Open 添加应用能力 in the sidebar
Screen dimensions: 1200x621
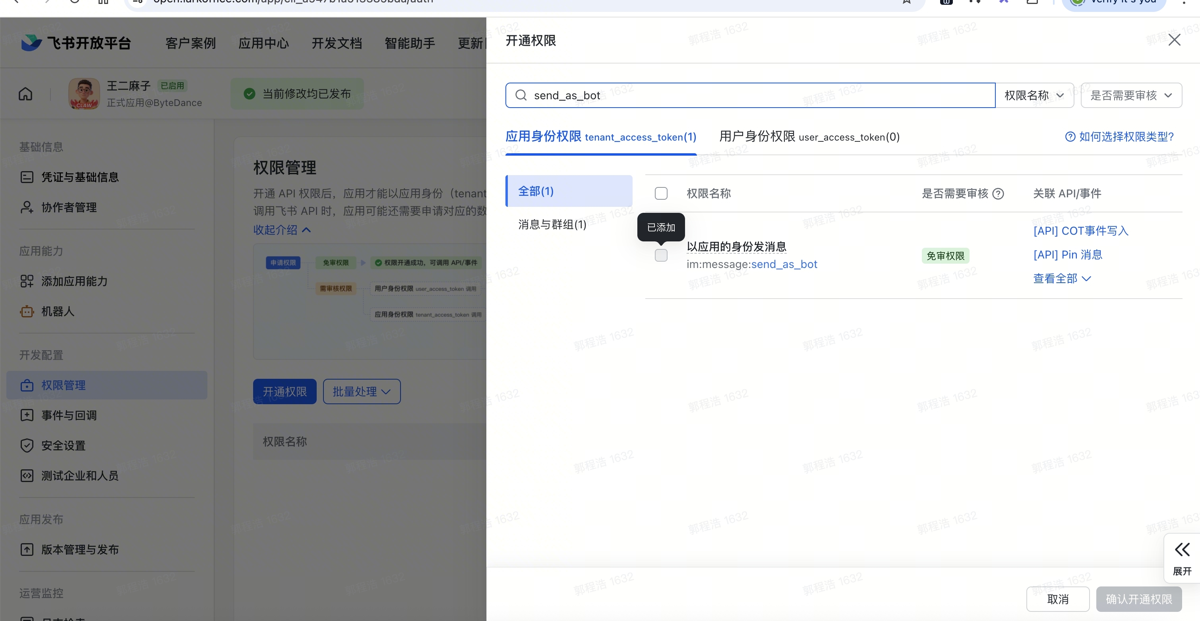click(106, 281)
